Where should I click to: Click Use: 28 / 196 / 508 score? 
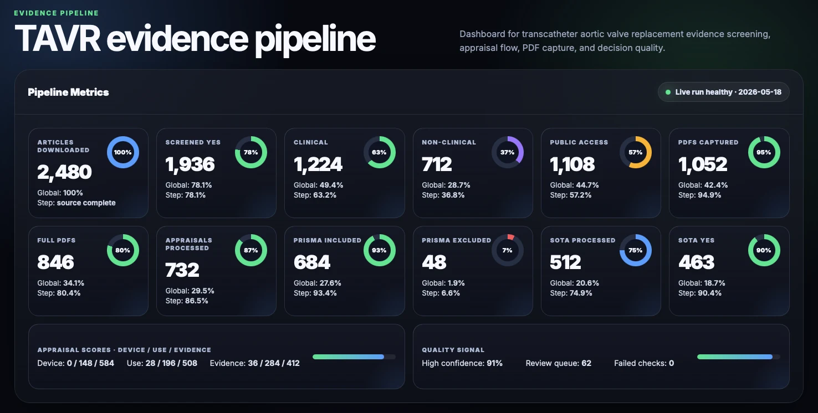162,364
